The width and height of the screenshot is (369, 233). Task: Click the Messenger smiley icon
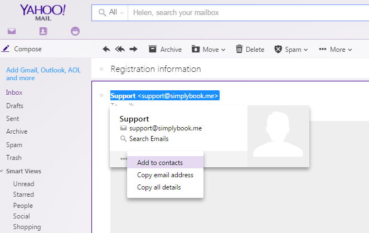click(75, 31)
